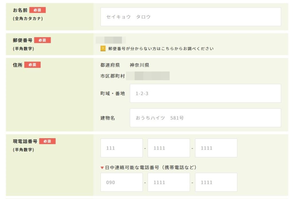Focus the お名前 katakana name field
Screen dimensions: 293x199
pos(191,17)
